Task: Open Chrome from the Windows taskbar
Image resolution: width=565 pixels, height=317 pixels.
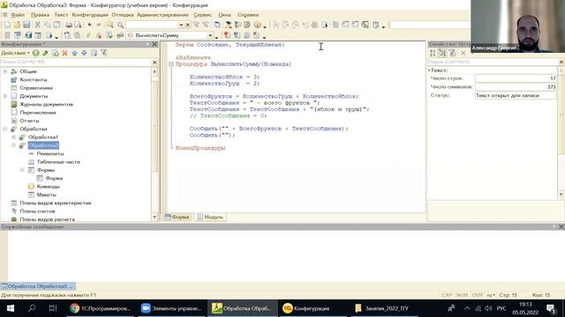Action: click(x=100, y=308)
